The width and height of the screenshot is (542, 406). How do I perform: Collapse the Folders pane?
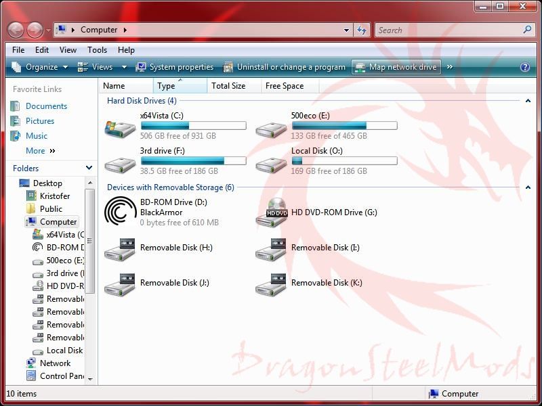(89, 168)
